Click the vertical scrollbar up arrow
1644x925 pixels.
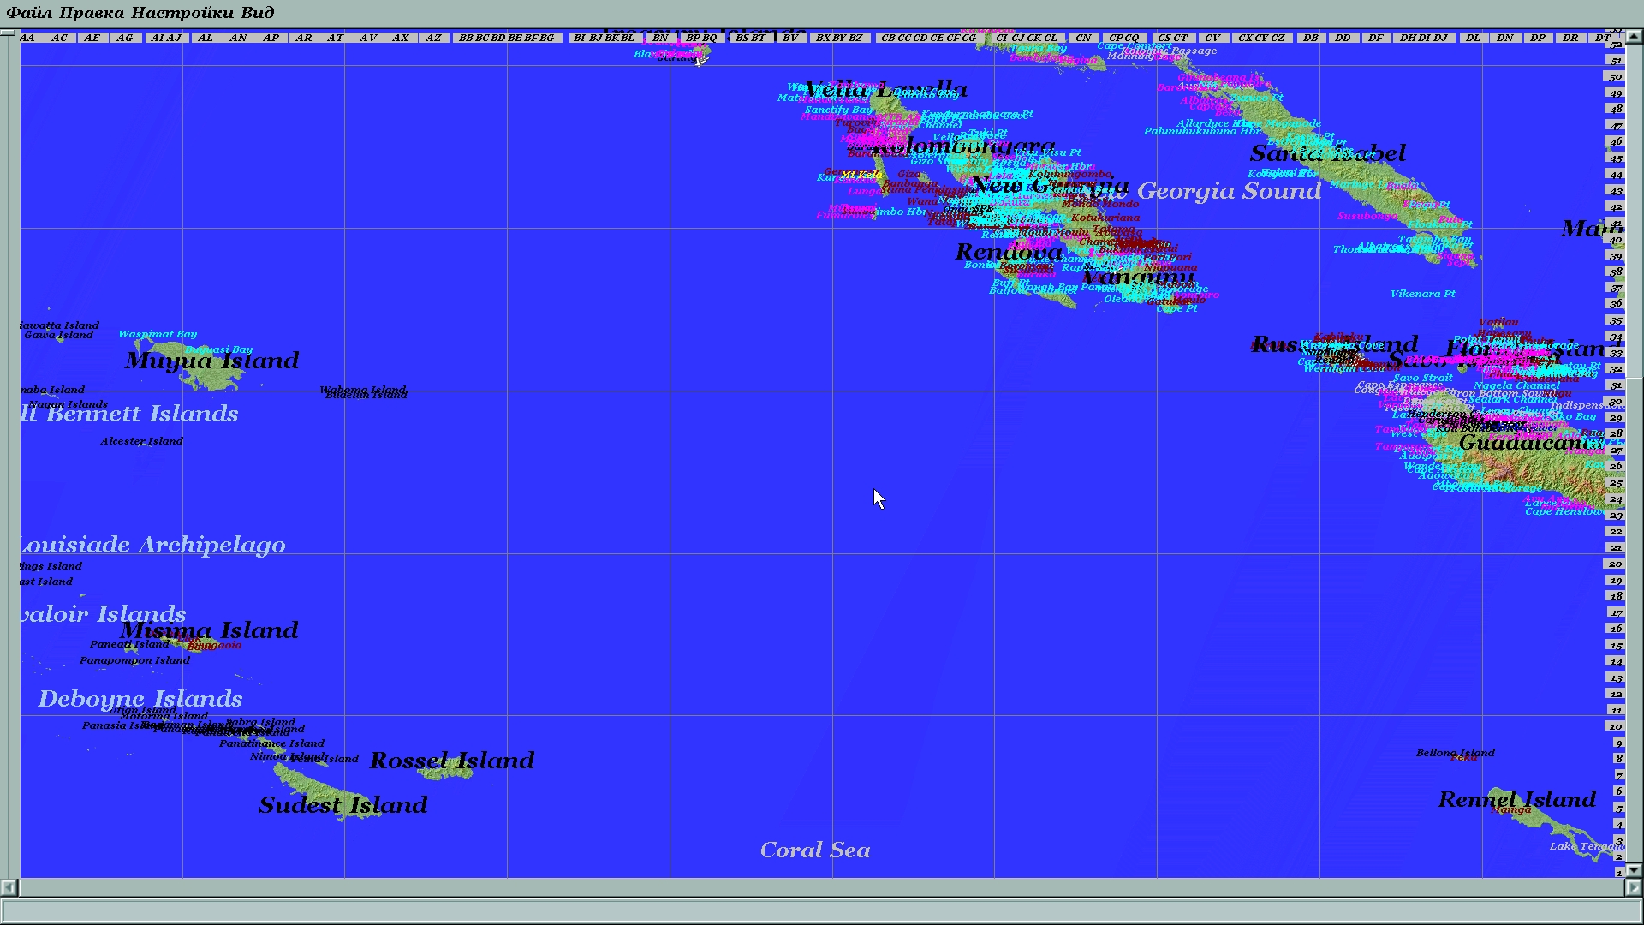1634,38
